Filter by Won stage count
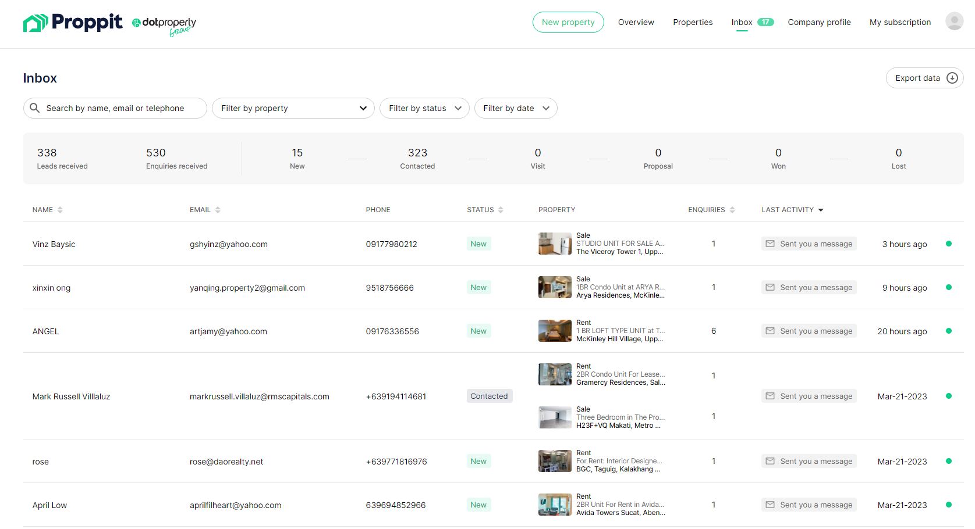 [778, 158]
